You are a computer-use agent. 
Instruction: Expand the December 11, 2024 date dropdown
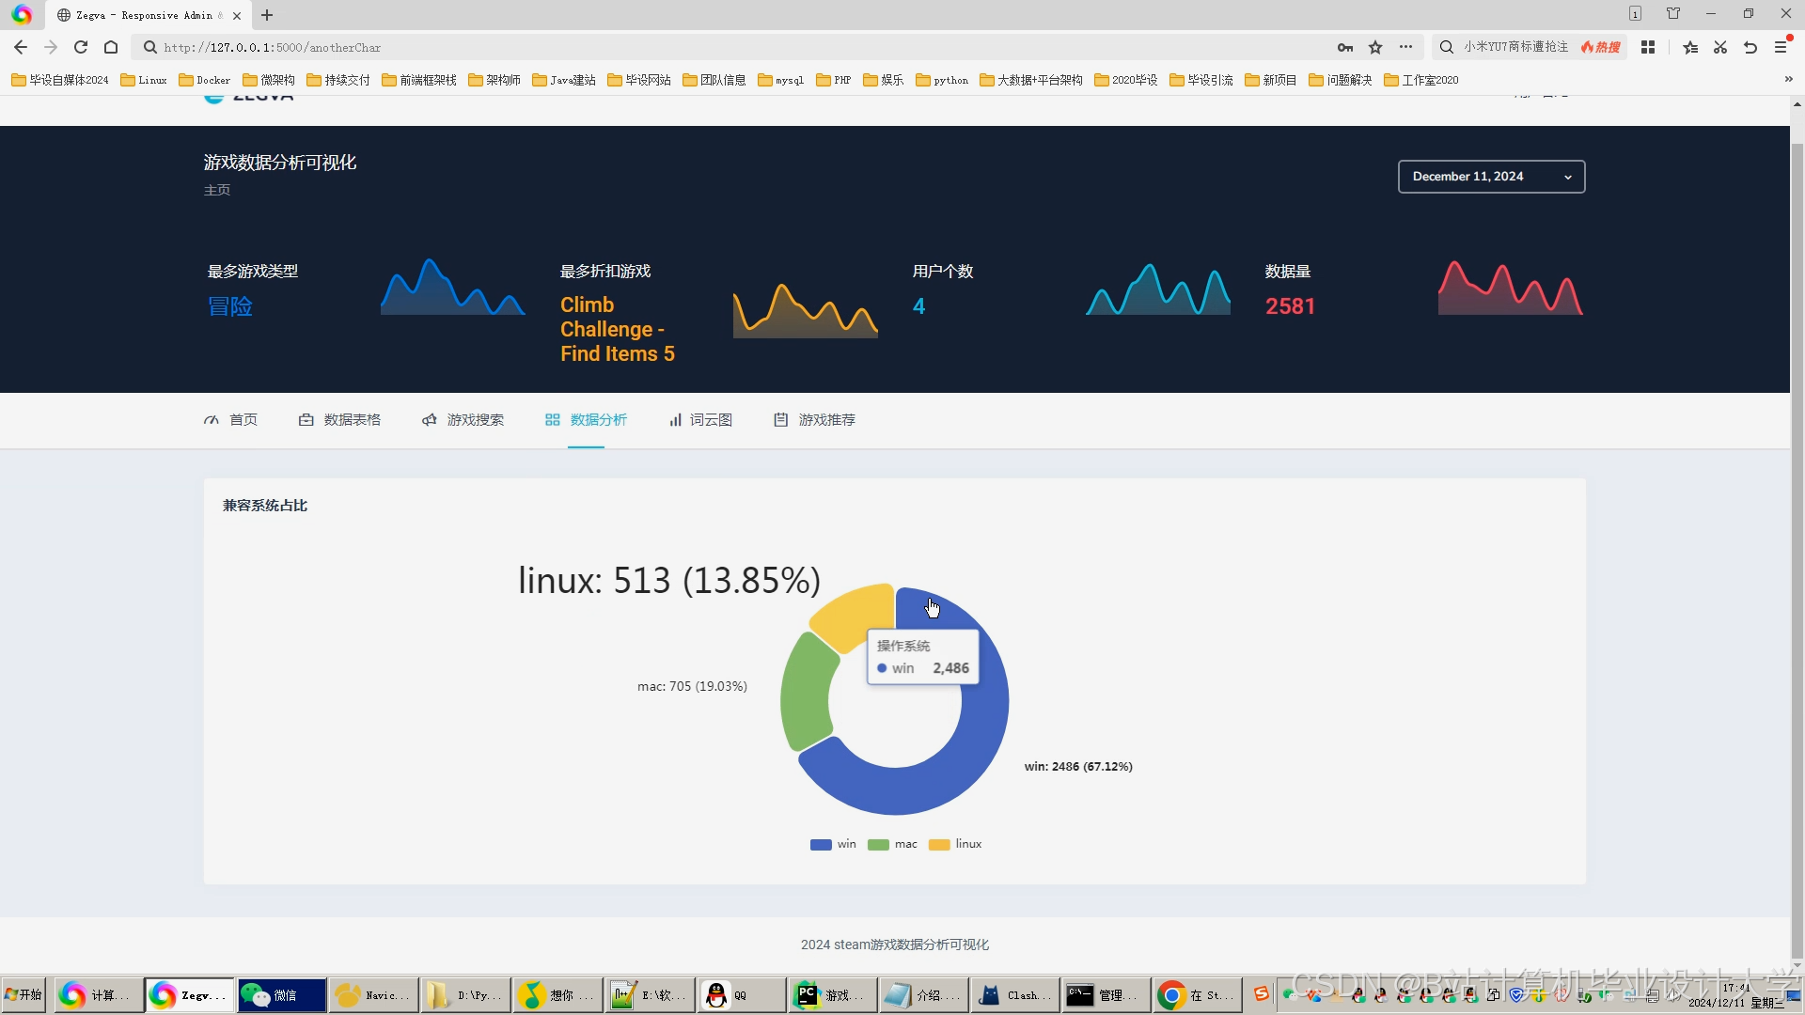1491,177
